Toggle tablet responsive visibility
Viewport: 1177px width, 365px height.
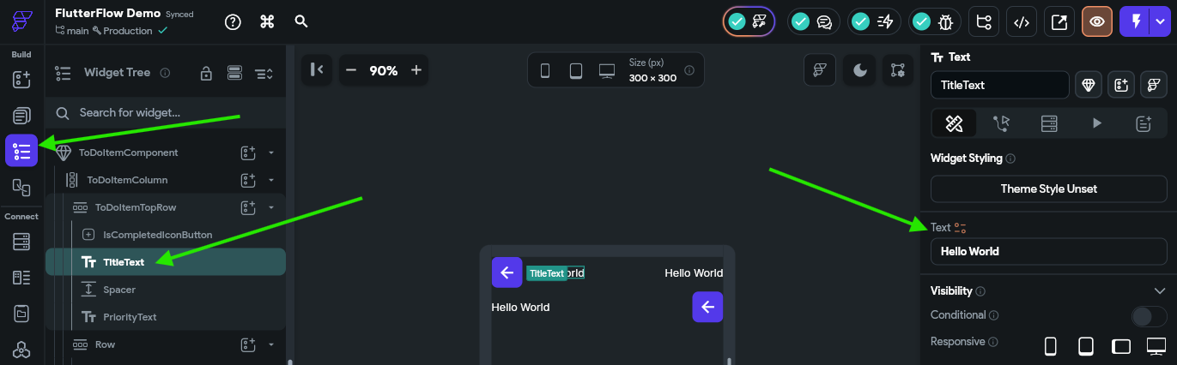(x=1086, y=346)
